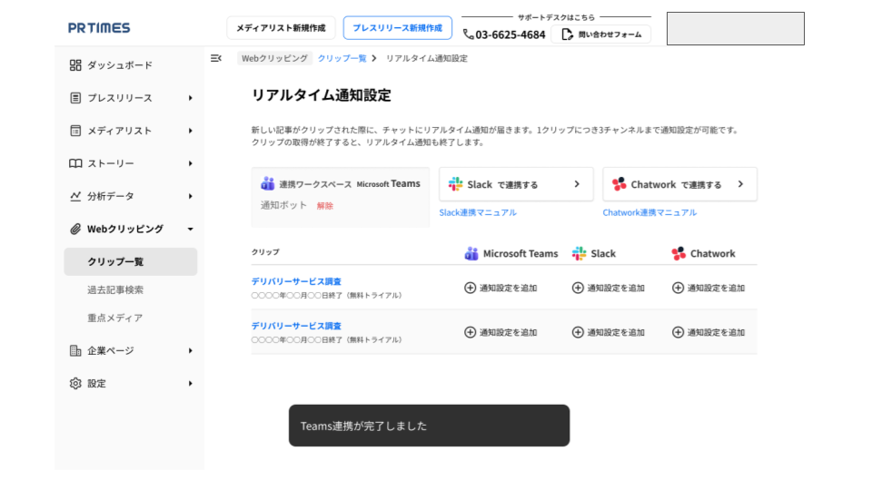Image resolution: width=872 pixels, height=490 pixels.
Task: Click Slack icon in table header
Action: click(x=579, y=253)
